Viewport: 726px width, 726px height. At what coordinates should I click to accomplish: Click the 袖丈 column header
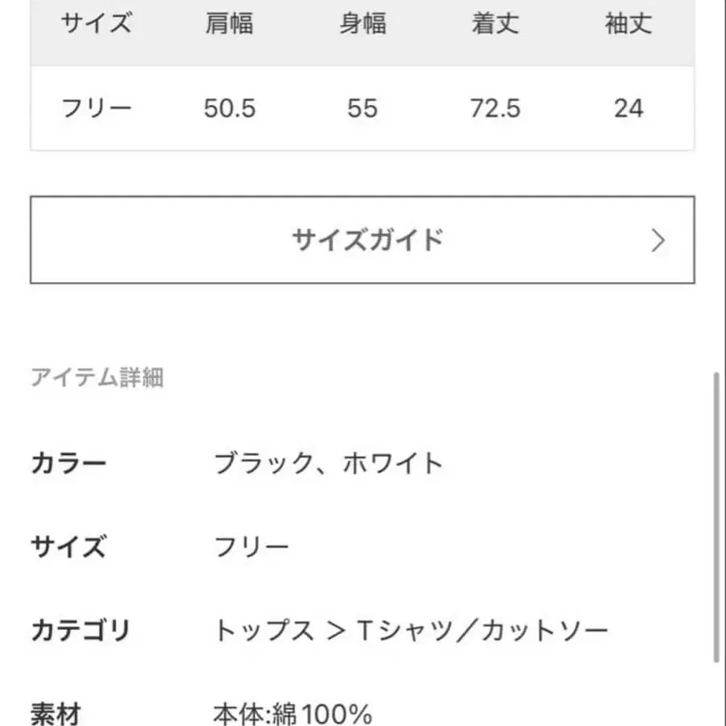click(x=628, y=24)
